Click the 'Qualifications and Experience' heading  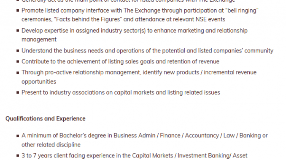pyautogui.click(x=46, y=118)
